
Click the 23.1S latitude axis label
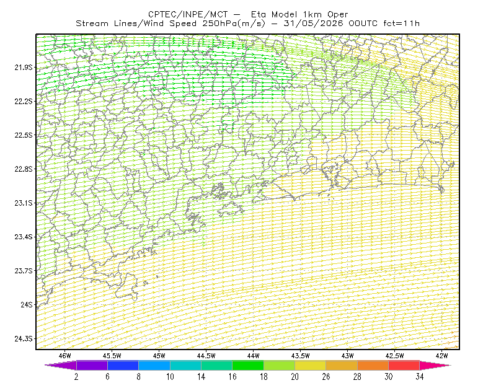click(23, 203)
